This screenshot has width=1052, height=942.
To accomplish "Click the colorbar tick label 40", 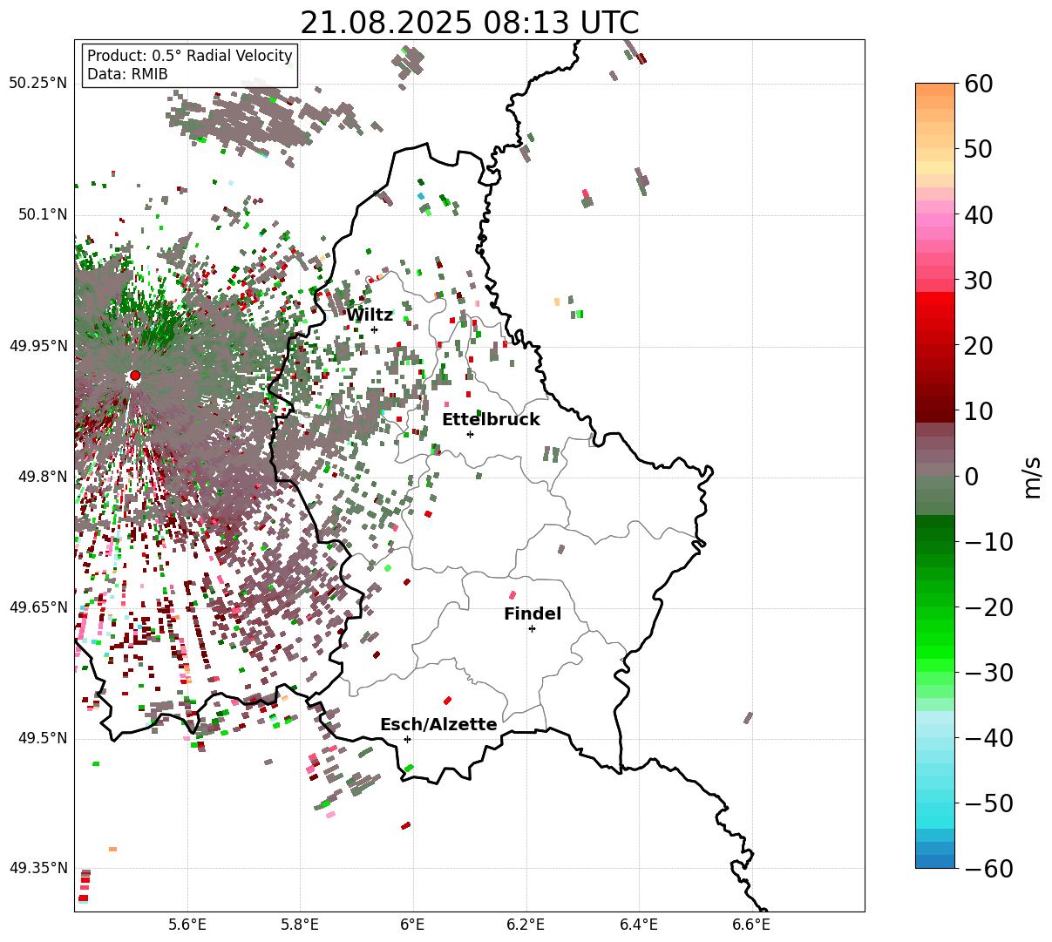I will [980, 214].
